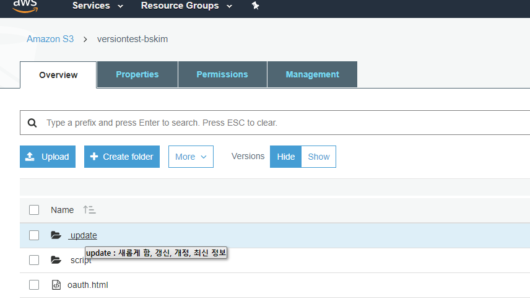Switch to the Properties tab
Image resolution: width=530 pixels, height=304 pixels.
(x=137, y=74)
